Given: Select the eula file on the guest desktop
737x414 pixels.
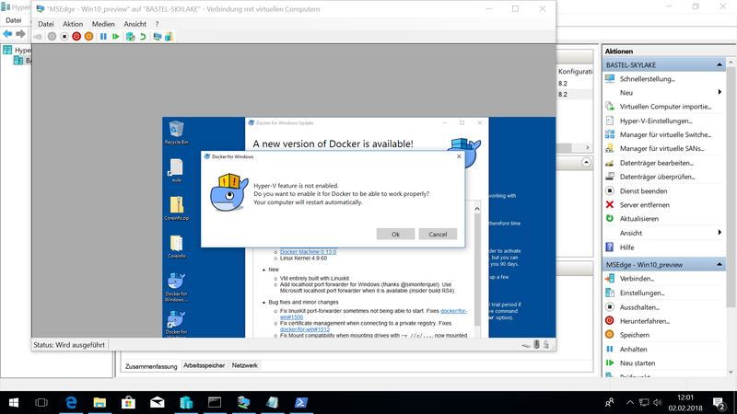Looking at the screenshot, I should tap(176, 170).
